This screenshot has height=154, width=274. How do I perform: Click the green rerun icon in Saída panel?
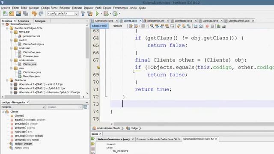coord(93,139)
